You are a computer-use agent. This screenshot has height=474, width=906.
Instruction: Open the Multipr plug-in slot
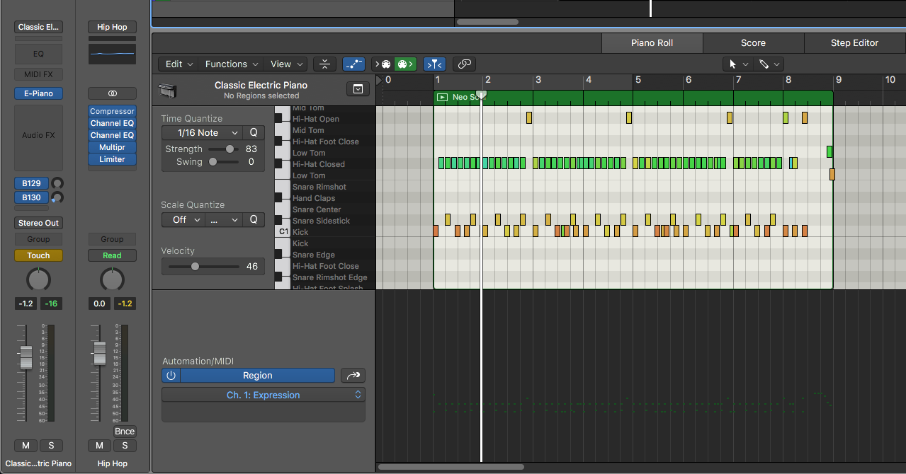point(112,147)
